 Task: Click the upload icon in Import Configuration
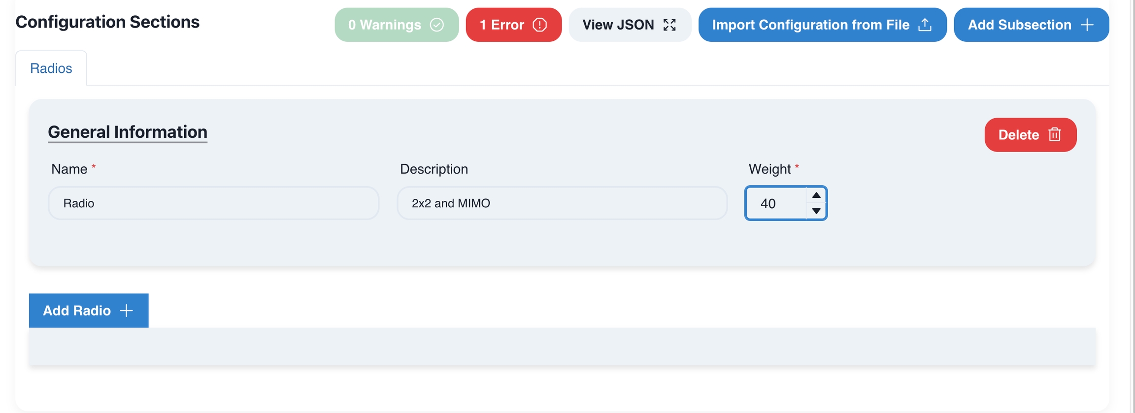(x=925, y=25)
